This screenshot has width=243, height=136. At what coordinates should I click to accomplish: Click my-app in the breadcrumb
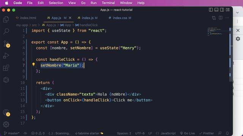(22, 25)
